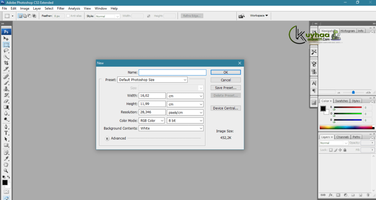Open the Resolution pixels/cm dropdown
Screen dimensions: 376x200
click(x=185, y=112)
